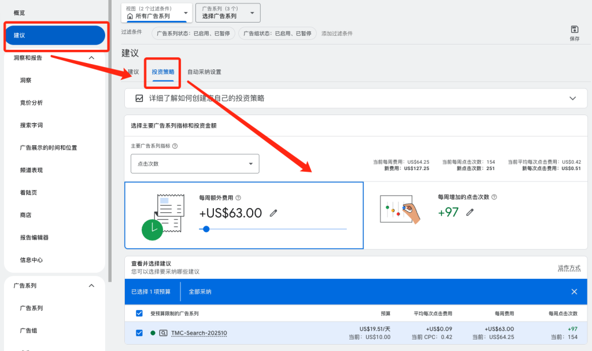Click the magnifier icon beside TMC-Search-202510
The height and width of the screenshot is (351, 592).
pos(164,332)
